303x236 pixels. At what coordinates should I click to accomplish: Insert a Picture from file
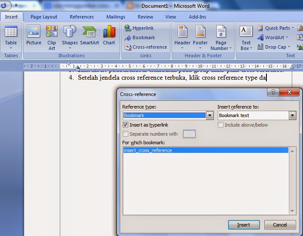(34, 35)
